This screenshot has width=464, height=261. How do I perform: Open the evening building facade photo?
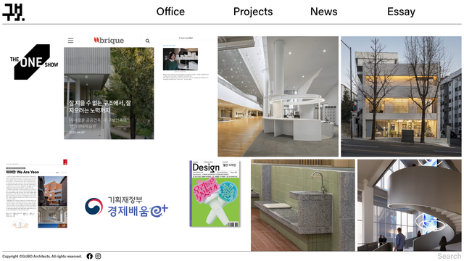click(401, 96)
